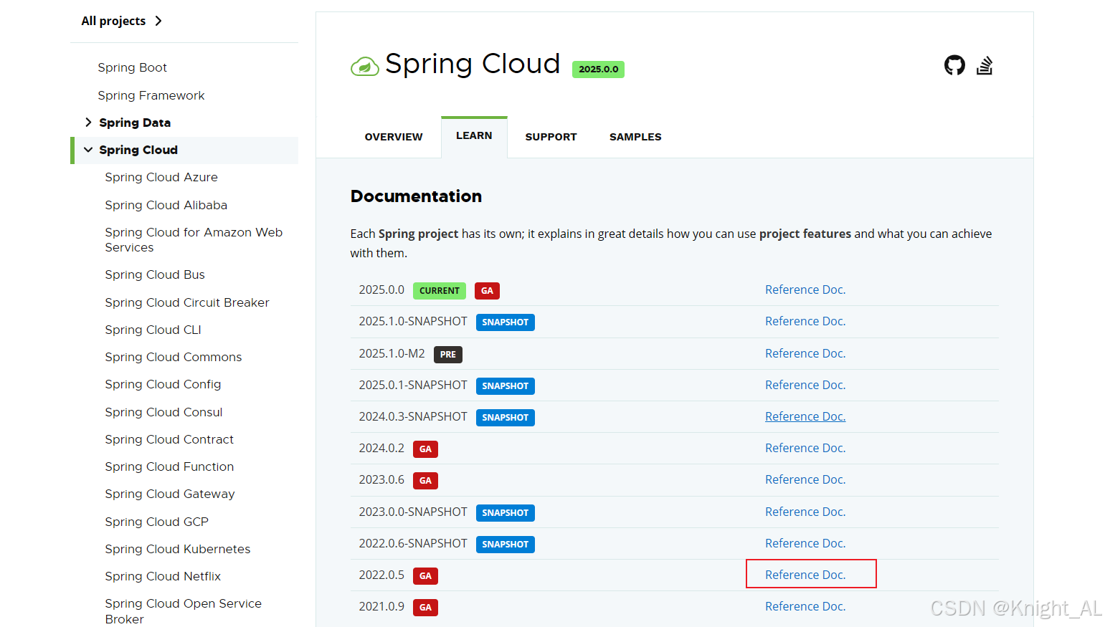This screenshot has width=1105, height=627.
Task: Click the GA badge on the 2025.0.0 row
Action: tap(487, 291)
